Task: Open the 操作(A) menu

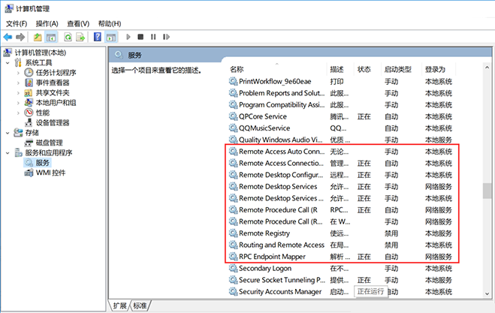Action: pos(46,23)
